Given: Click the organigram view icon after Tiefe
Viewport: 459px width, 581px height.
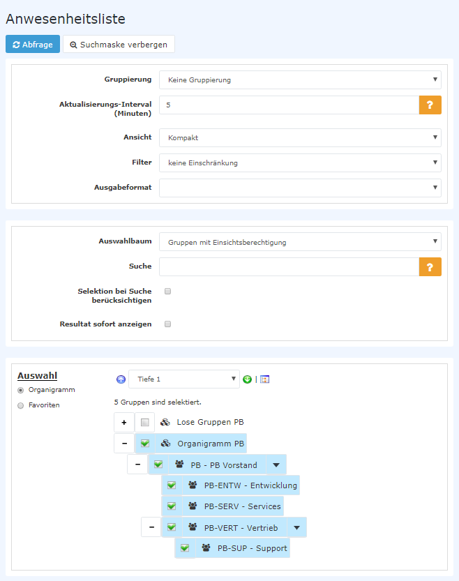Looking at the screenshot, I should (264, 379).
